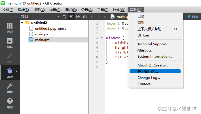
Task: Open the 分析(A) menu
Action: pos(87,10)
